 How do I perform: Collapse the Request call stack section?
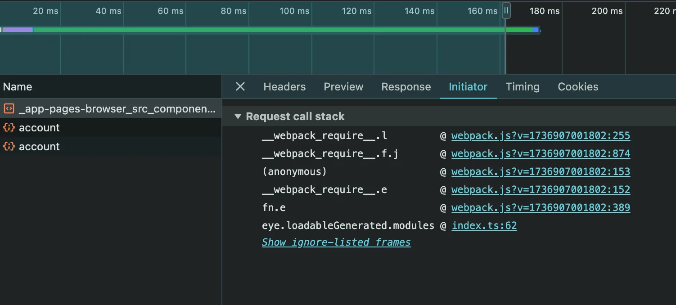(238, 117)
